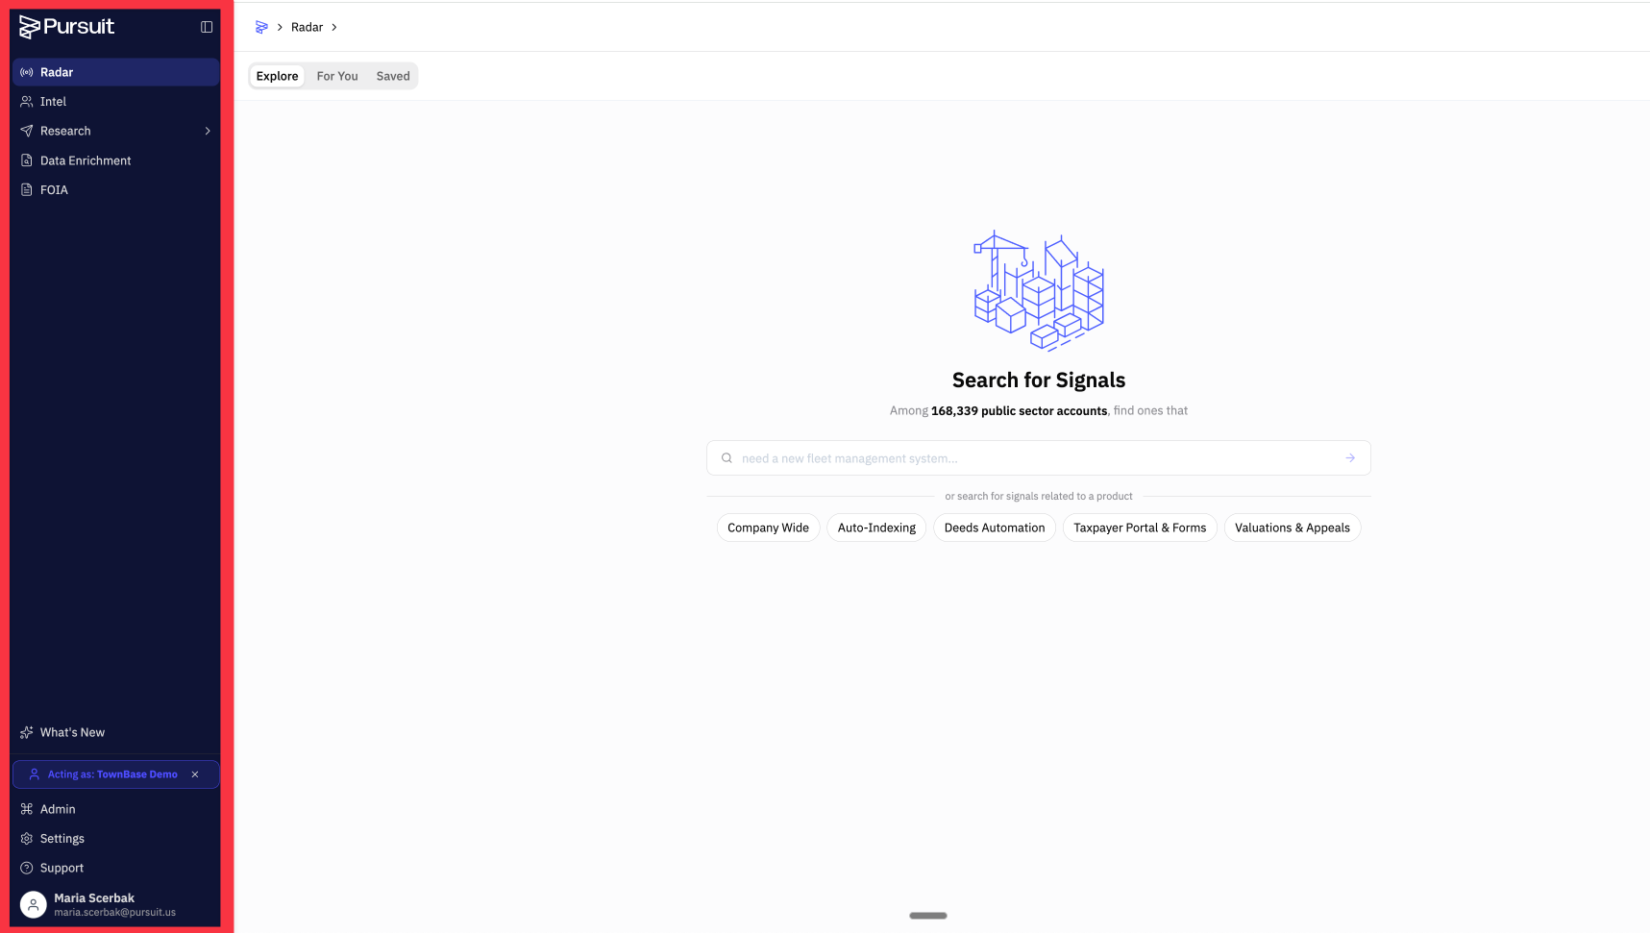
Task: Select the Auto-Indexing product chip
Action: coord(876,528)
